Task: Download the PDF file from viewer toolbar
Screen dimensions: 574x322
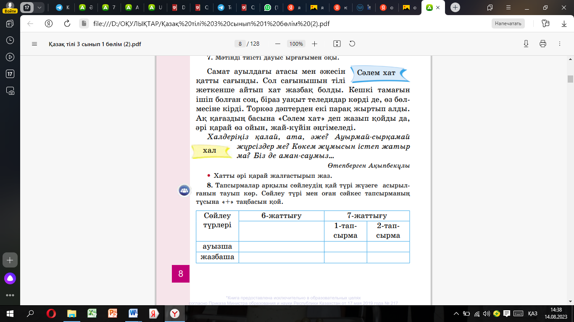Action: pyautogui.click(x=526, y=44)
